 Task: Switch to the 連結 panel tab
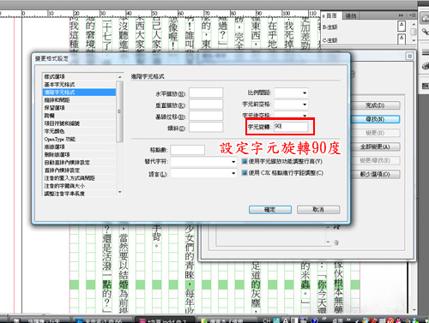click(x=350, y=16)
